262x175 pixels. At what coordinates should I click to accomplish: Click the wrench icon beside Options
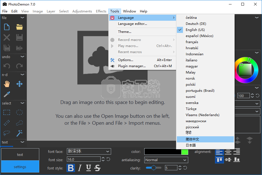click(112, 60)
